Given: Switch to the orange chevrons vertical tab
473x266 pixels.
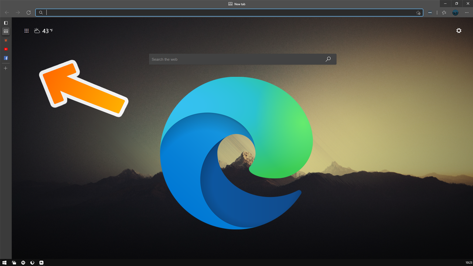Looking at the screenshot, I should [x=6, y=40].
